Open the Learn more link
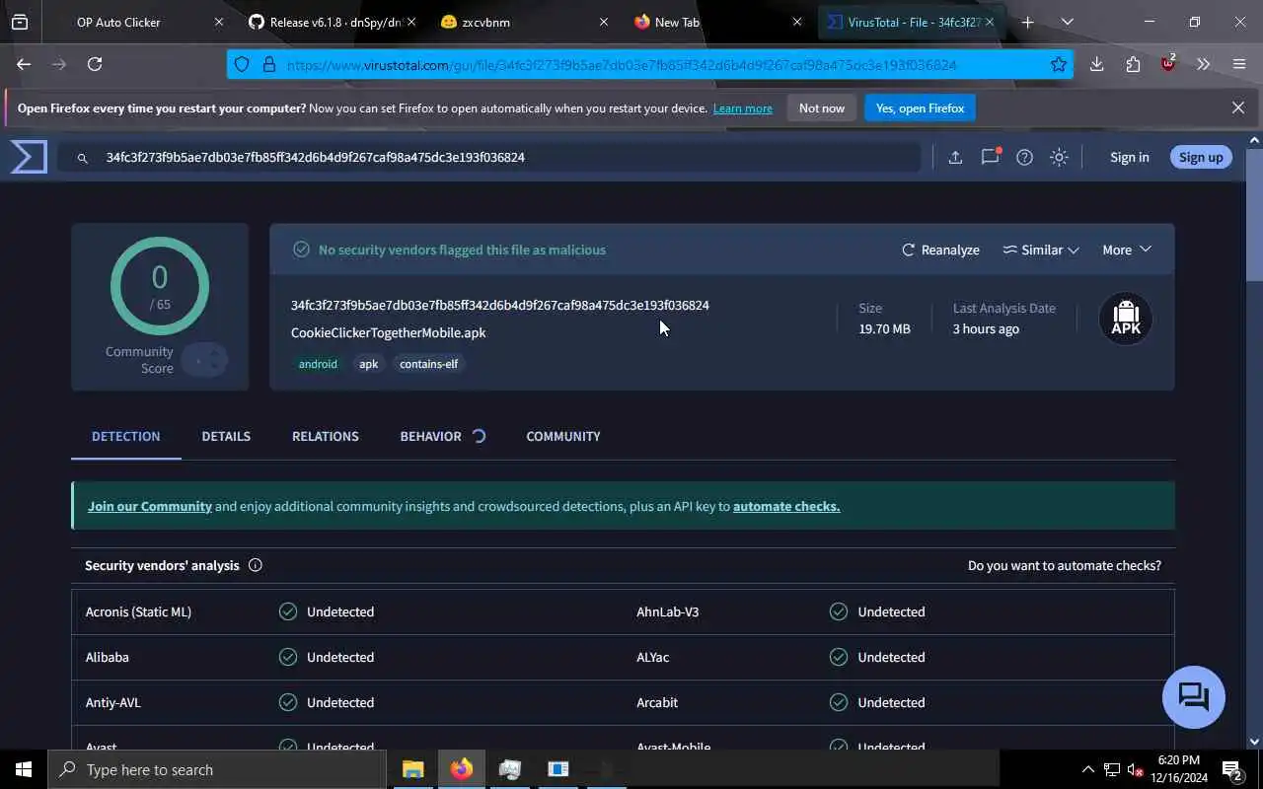 click(743, 108)
